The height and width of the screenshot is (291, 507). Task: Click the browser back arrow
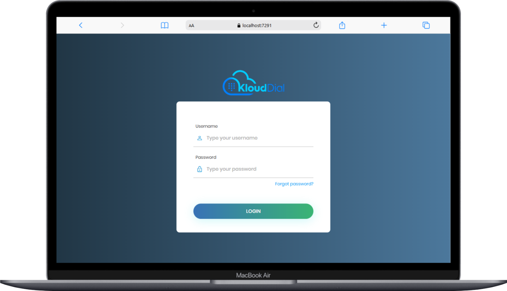(x=81, y=25)
